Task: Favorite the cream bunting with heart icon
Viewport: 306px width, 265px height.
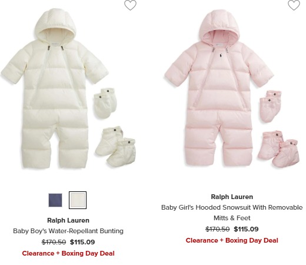Action: pyautogui.click(x=130, y=5)
